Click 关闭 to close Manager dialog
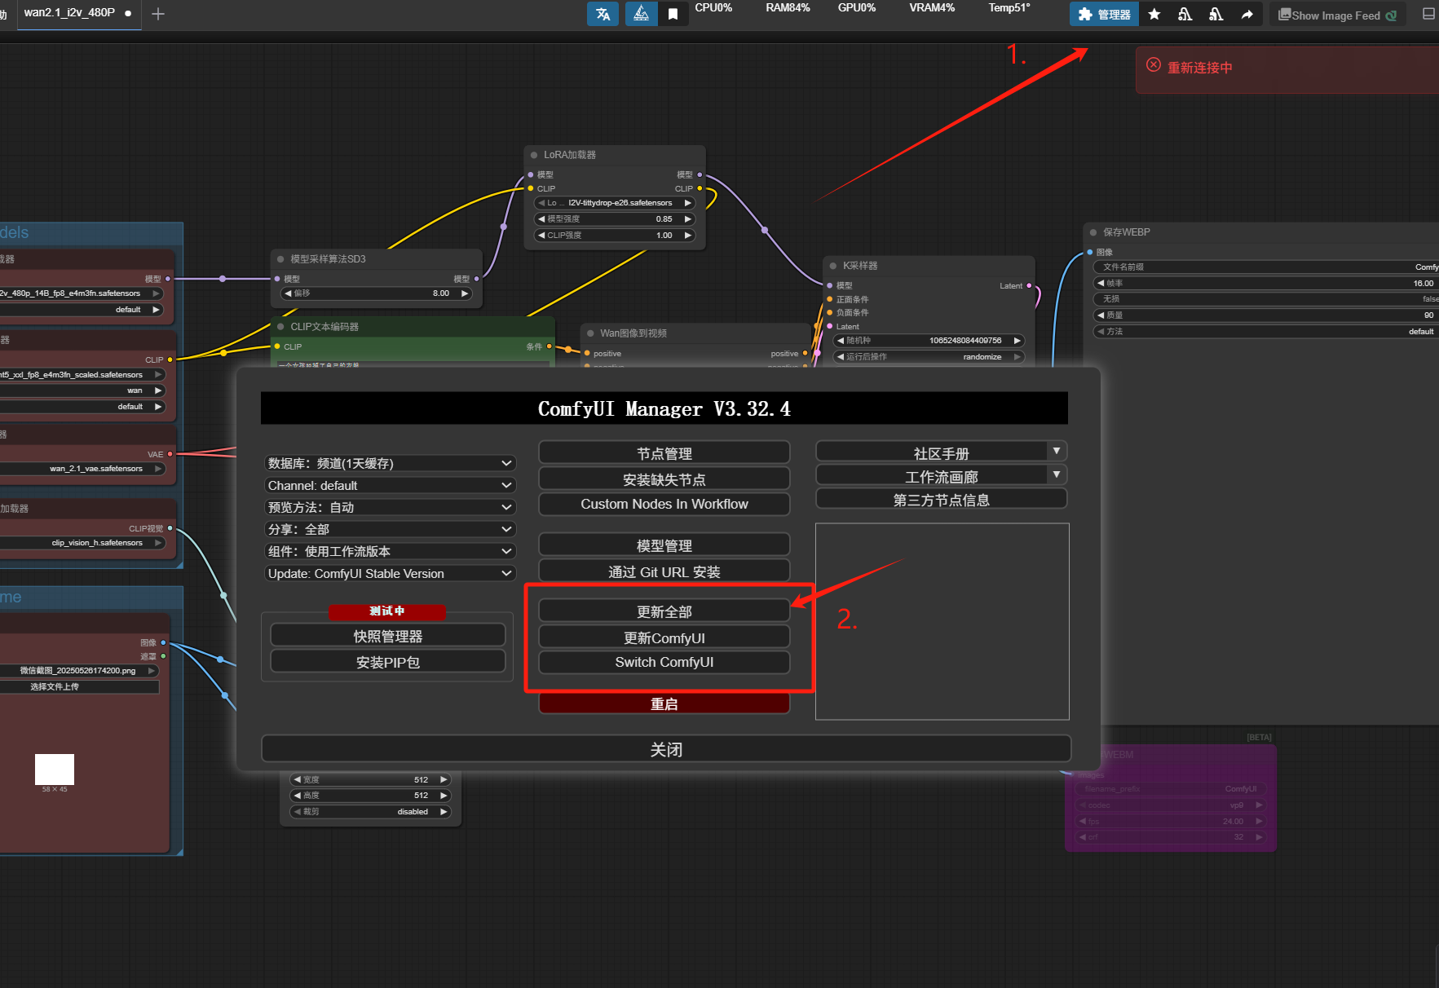Screen dimensions: 1439x988 coord(666,748)
